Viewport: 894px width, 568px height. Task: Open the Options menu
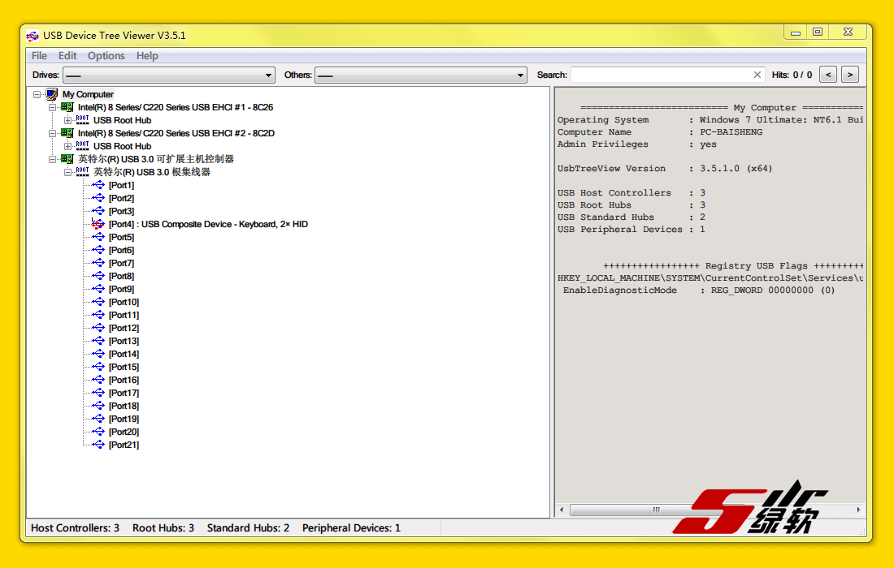tap(106, 56)
